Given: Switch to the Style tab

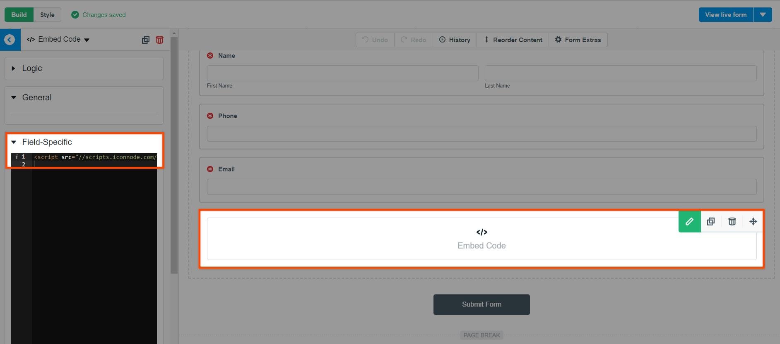Looking at the screenshot, I should pos(47,14).
